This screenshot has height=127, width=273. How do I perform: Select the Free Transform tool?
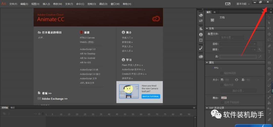tap(269, 29)
